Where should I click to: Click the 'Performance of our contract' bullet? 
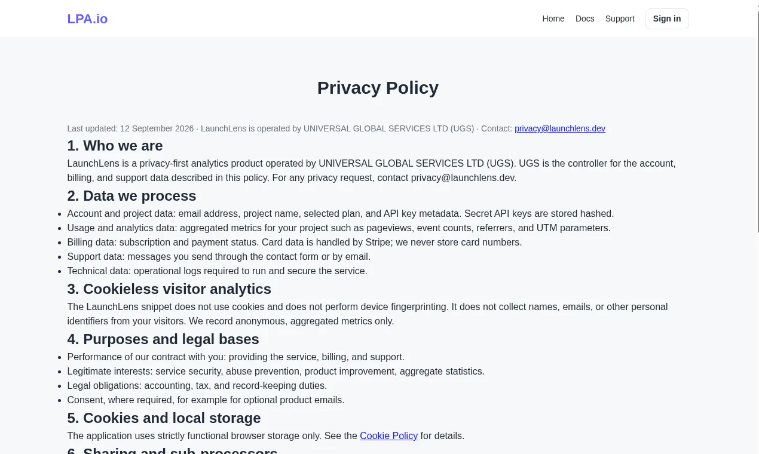(236, 357)
